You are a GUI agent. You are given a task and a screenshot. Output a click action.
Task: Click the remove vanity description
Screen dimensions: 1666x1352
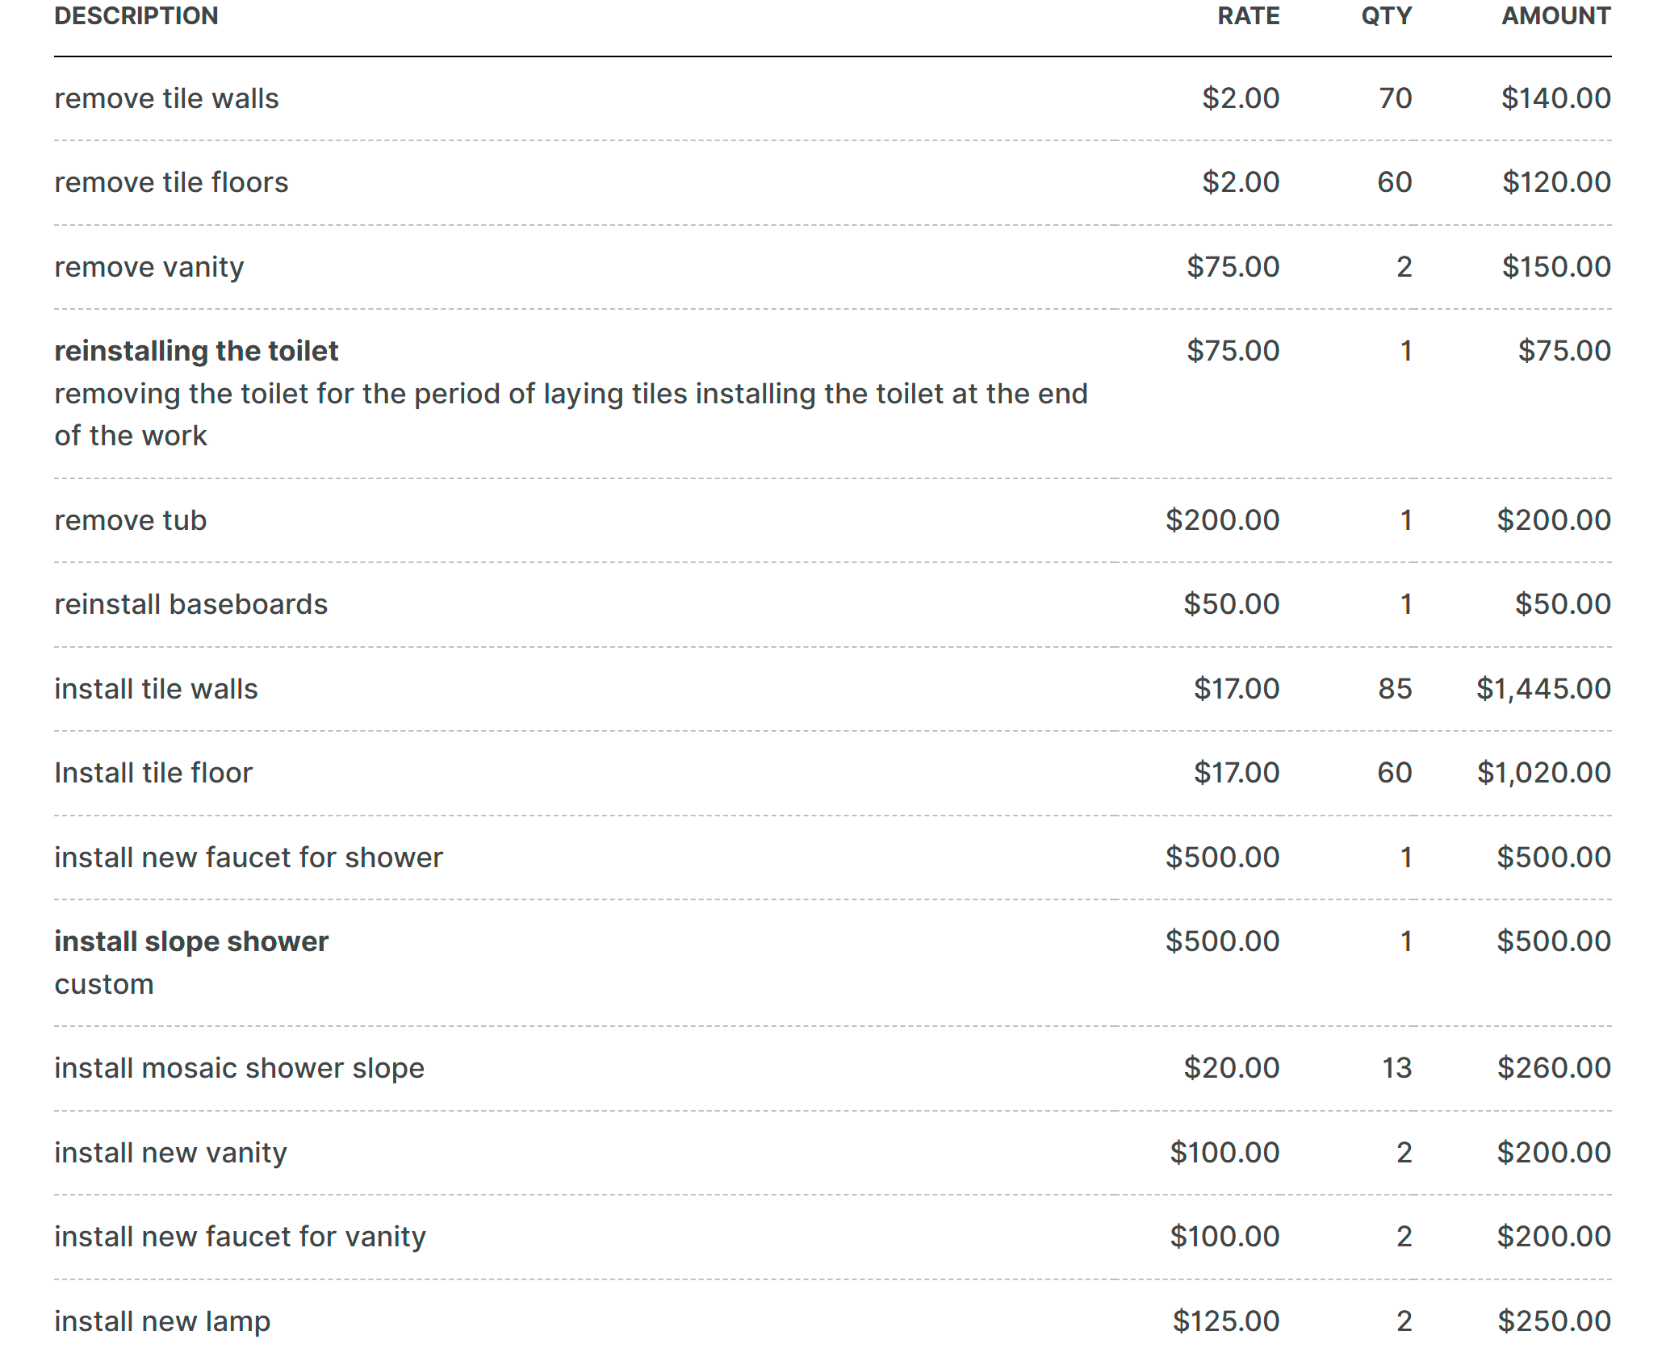[x=149, y=266]
